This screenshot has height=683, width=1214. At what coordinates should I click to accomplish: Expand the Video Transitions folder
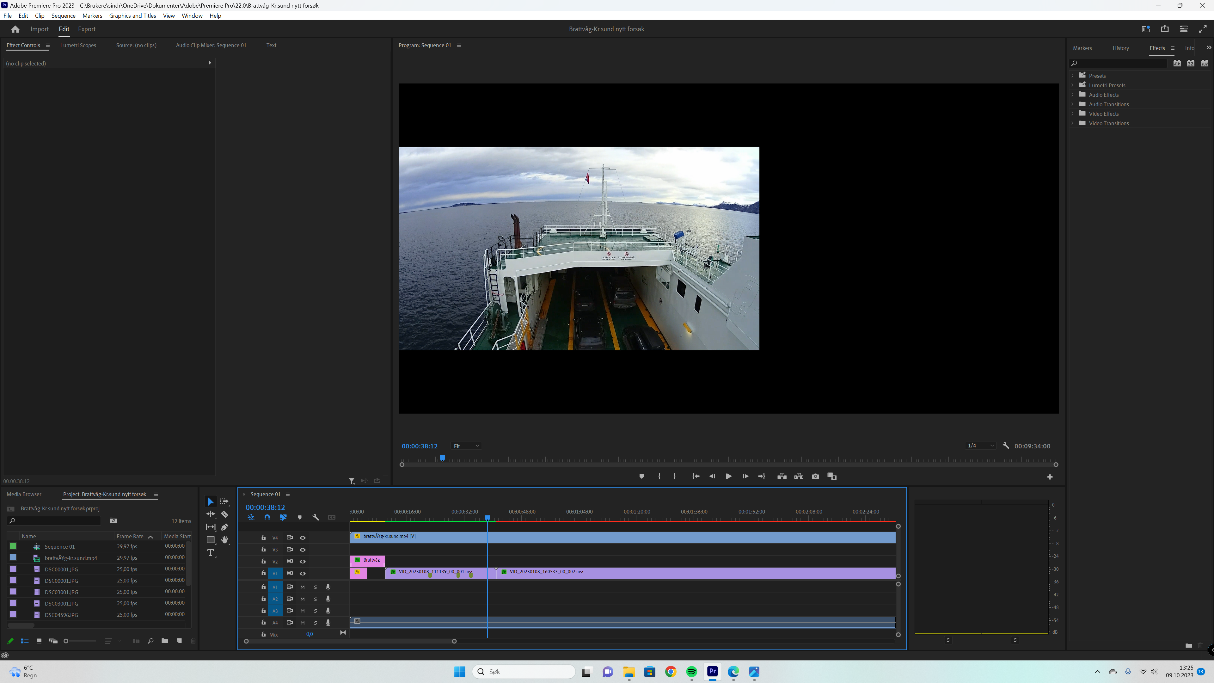click(1073, 123)
